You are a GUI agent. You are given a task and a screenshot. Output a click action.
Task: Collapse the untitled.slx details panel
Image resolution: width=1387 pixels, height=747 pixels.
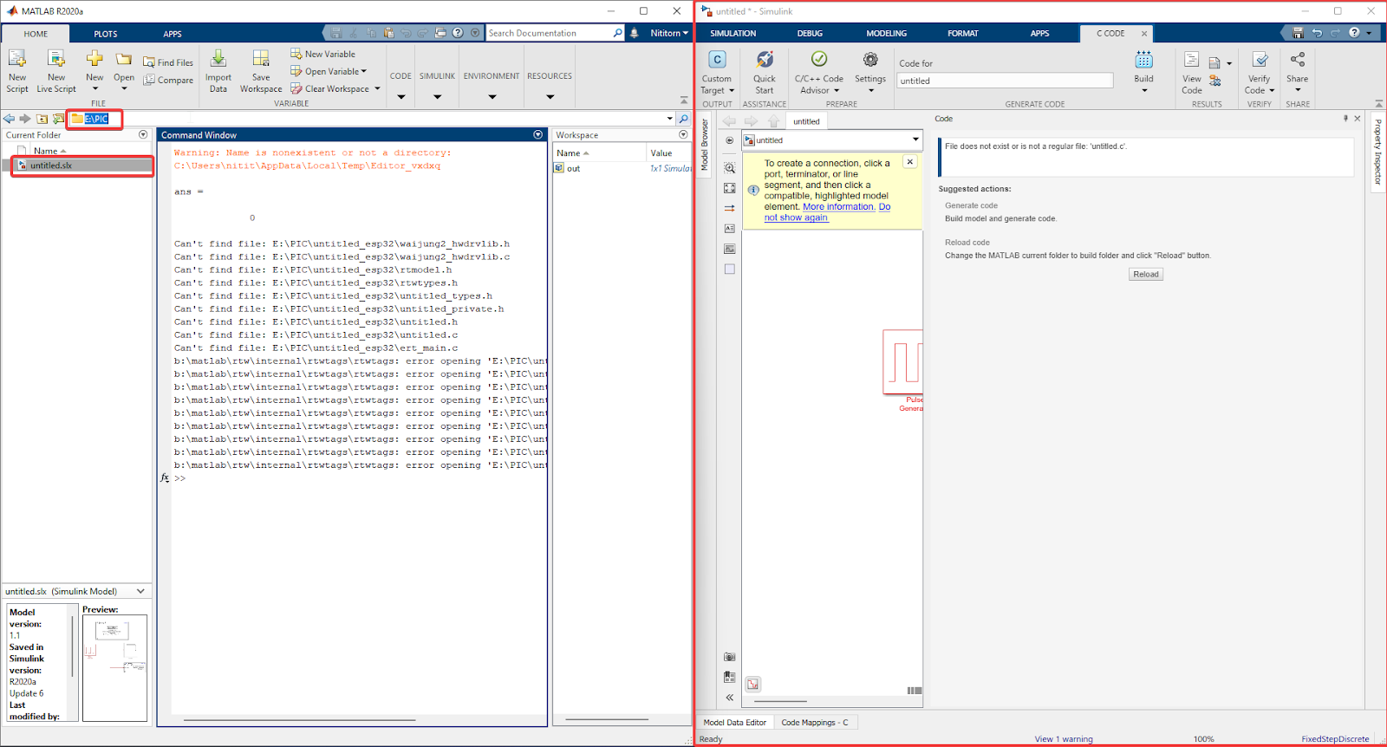pyautogui.click(x=140, y=591)
